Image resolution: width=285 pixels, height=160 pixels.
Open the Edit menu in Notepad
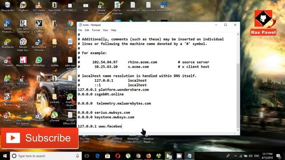87,30
